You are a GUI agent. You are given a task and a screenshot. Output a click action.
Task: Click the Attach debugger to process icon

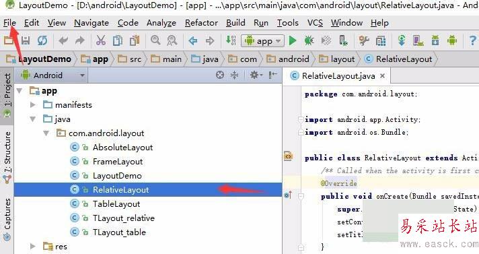(343, 40)
